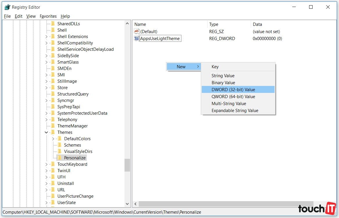Expand the TouchKeyboard tree node

coord(46,164)
